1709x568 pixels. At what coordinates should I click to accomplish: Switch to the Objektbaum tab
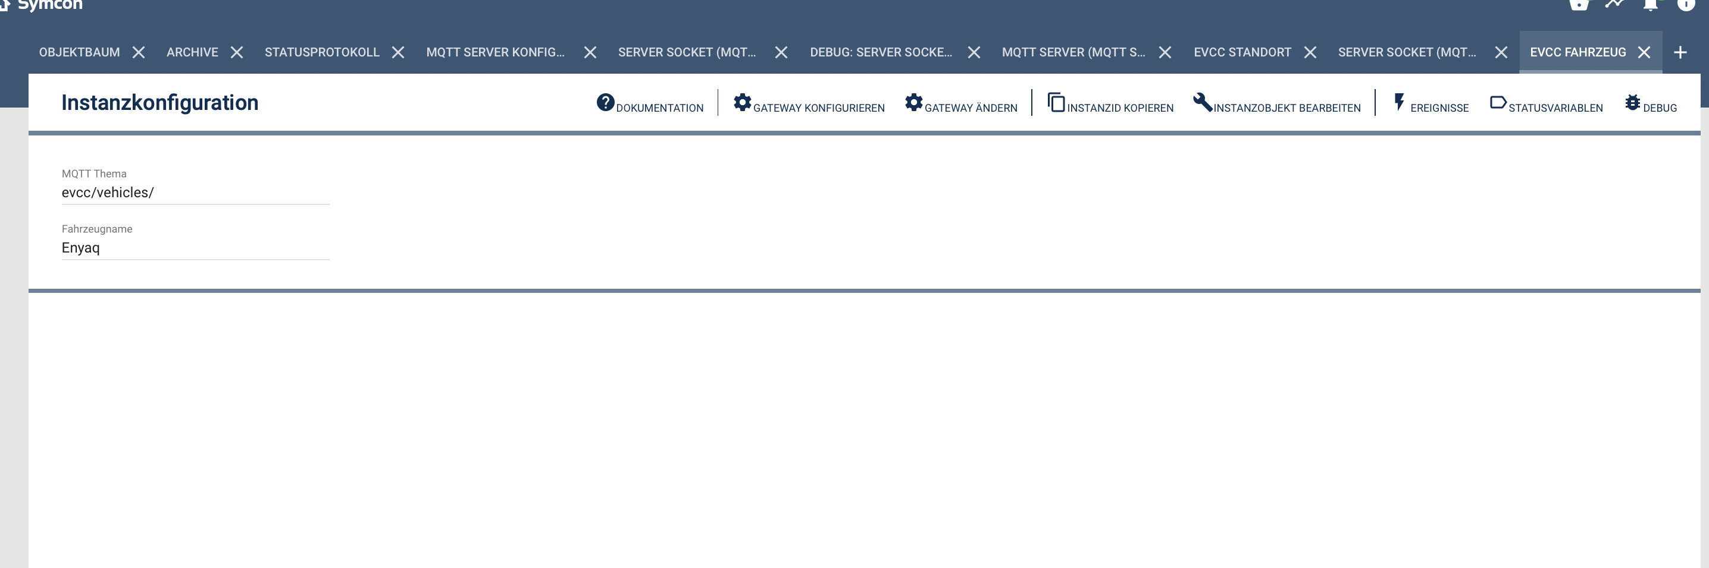click(x=80, y=52)
